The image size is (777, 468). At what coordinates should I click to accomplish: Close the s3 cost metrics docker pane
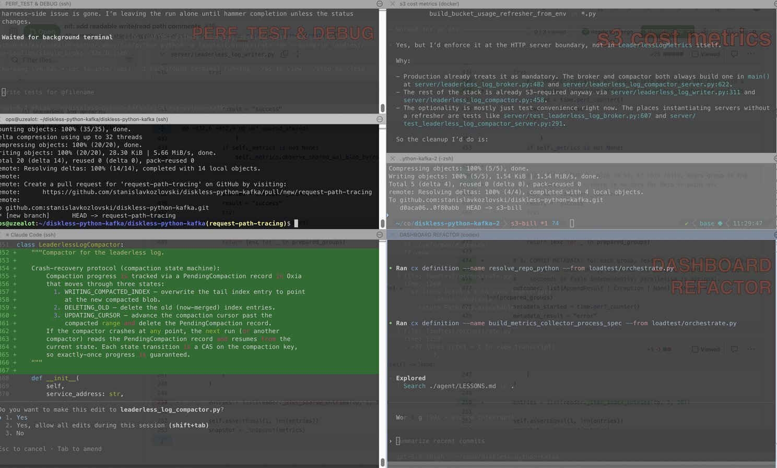(393, 4)
